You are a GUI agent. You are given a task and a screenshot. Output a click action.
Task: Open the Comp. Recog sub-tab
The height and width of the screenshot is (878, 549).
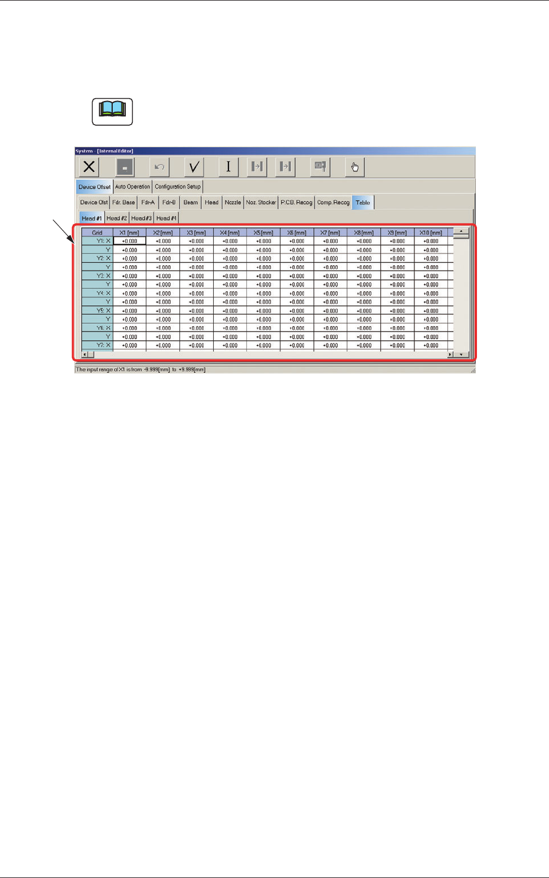click(333, 203)
